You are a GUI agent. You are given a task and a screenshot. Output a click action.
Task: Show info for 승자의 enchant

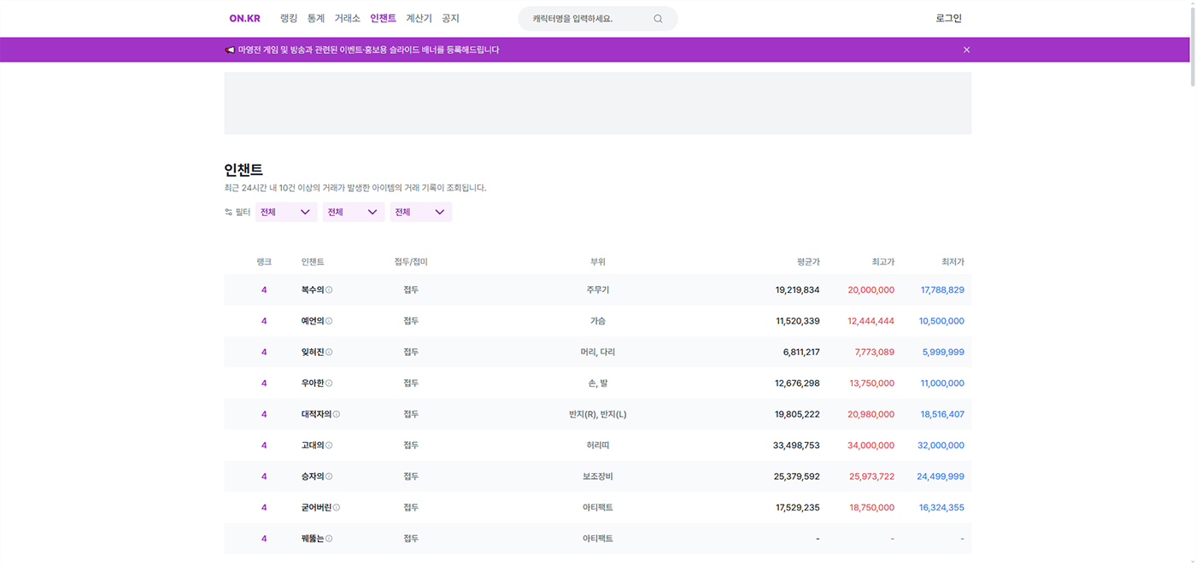click(x=329, y=476)
